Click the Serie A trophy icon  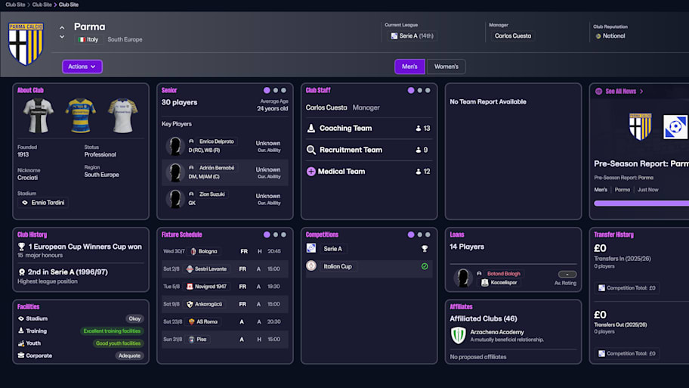(x=425, y=249)
